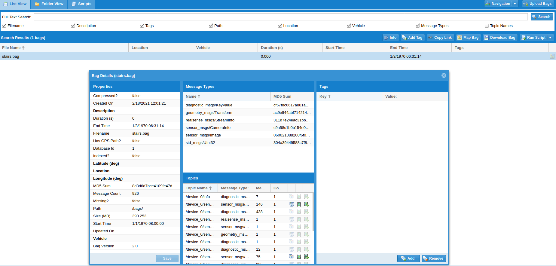Click the images icon on the 75-message topic
This screenshot has width=556, height=266.
[x=292, y=257]
